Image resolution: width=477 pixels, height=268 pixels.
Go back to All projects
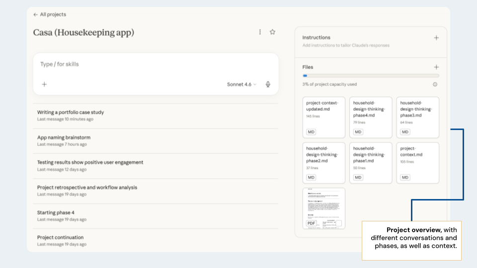click(x=50, y=14)
